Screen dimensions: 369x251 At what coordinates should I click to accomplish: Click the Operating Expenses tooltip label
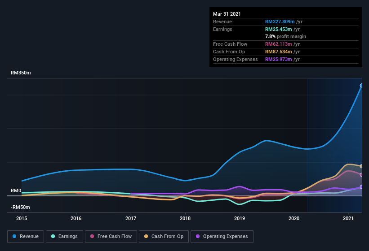[x=236, y=59]
